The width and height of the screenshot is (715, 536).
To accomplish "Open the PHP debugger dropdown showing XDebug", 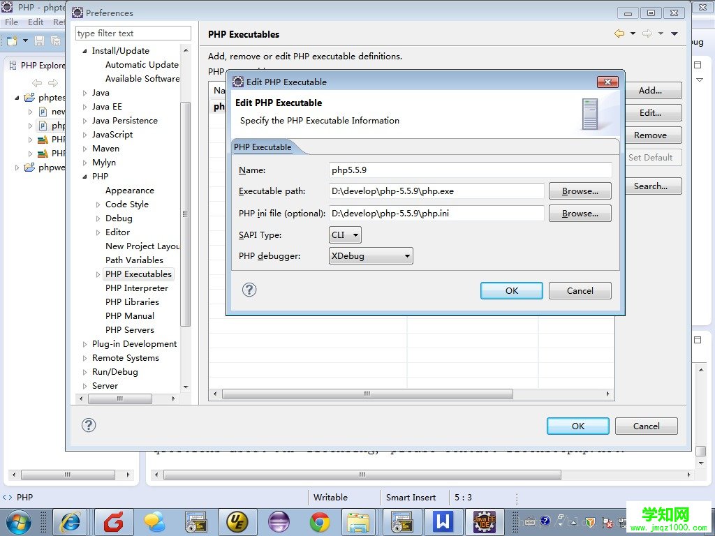I will click(x=371, y=256).
